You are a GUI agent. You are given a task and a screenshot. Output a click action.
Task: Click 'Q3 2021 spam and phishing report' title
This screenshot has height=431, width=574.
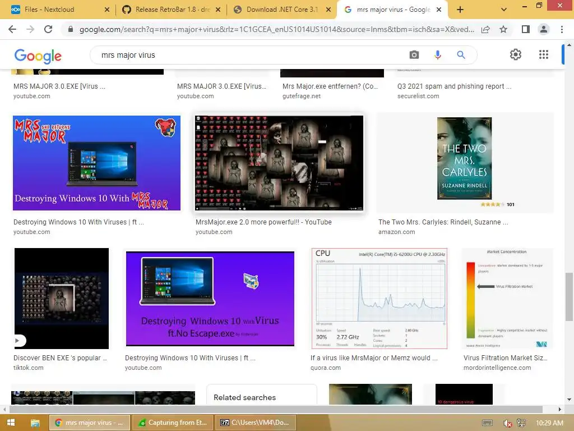coord(454,86)
